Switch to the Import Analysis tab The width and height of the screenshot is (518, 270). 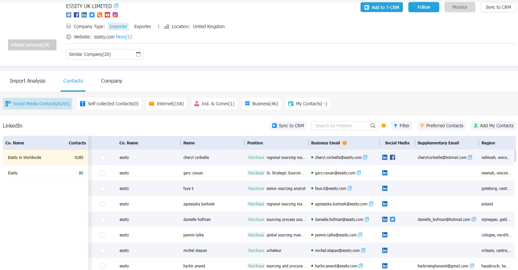click(28, 81)
